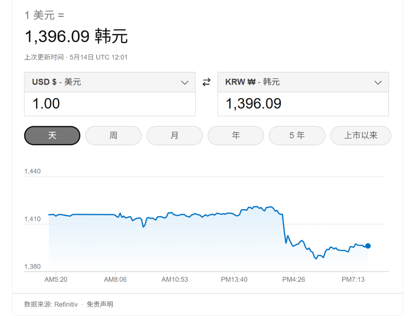Image resolution: width=407 pixels, height=316 pixels.
Task: Click the blue current-value chart dot
Action: tap(368, 246)
